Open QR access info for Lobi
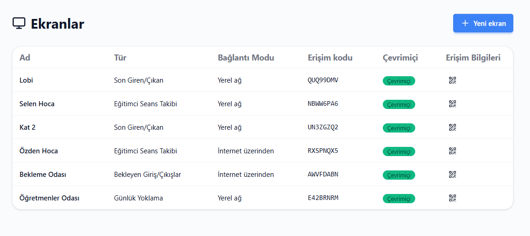The width and height of the screenshot is (530, 236). tap(453, 80)
